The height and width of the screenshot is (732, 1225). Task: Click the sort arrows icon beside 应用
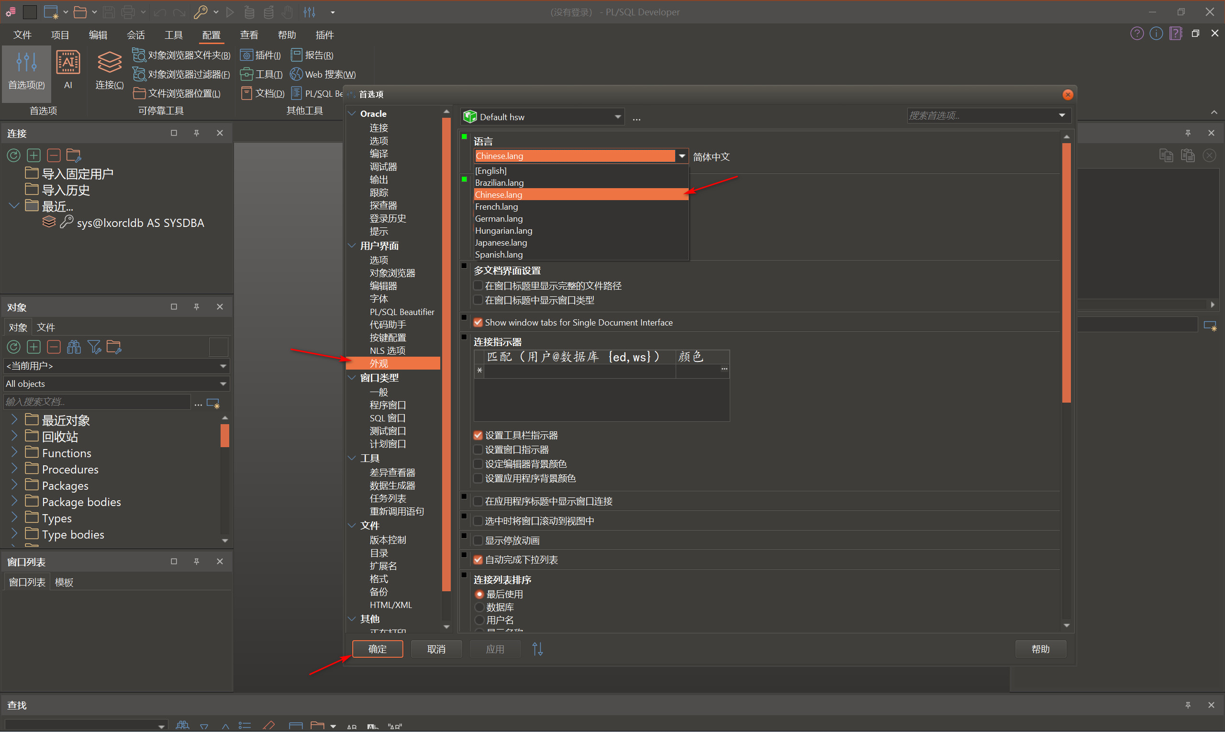click(537, 649)
